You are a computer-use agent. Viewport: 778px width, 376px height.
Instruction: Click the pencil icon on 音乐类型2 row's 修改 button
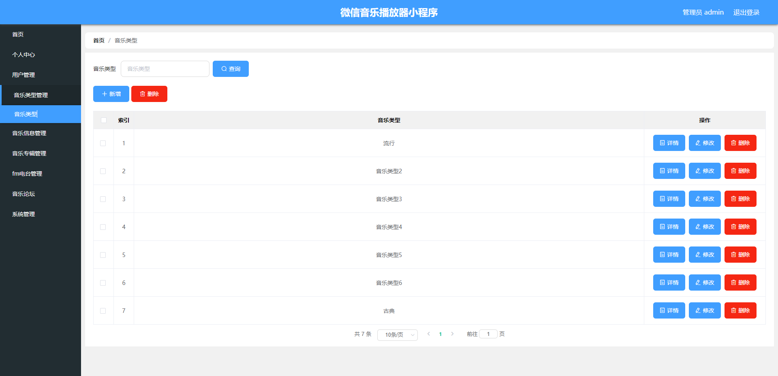coord(697,171)
